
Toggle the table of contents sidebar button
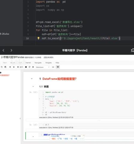coord(58,67)
